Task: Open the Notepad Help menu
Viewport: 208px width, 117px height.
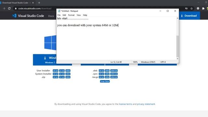Action: (x=85, y=15)
